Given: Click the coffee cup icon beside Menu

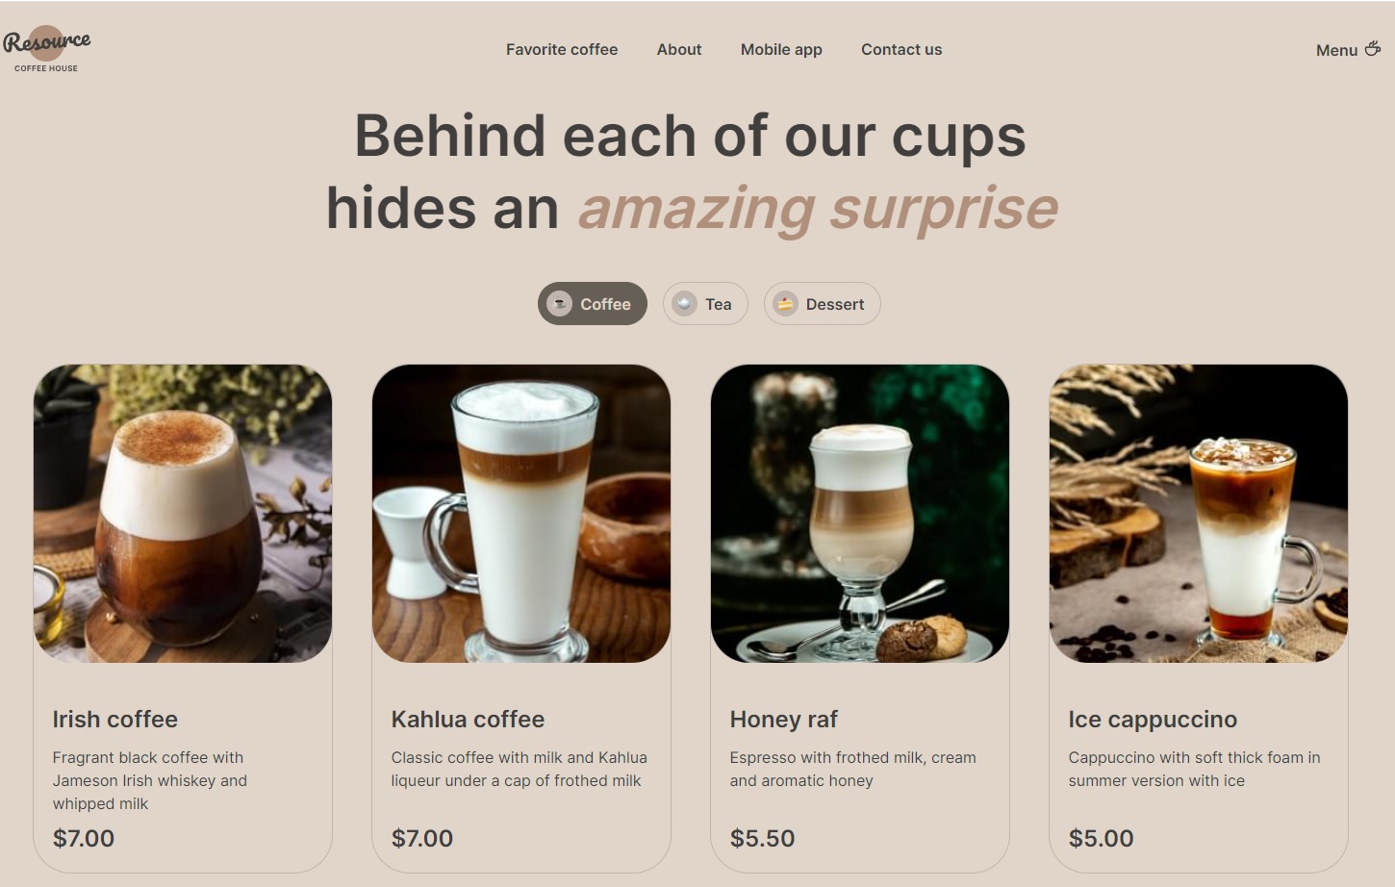Looking at the screenshot, I should [x=1373, y=48].
